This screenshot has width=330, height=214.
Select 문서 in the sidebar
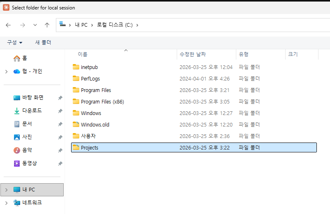pyautogui.click(x=27, y=124)
